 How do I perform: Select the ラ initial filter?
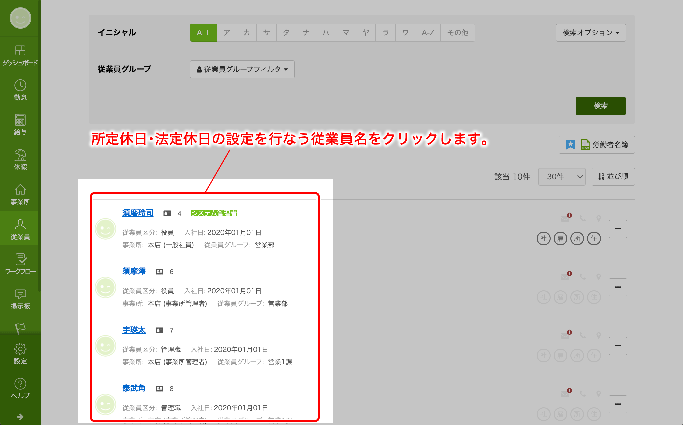coord(386,33)
